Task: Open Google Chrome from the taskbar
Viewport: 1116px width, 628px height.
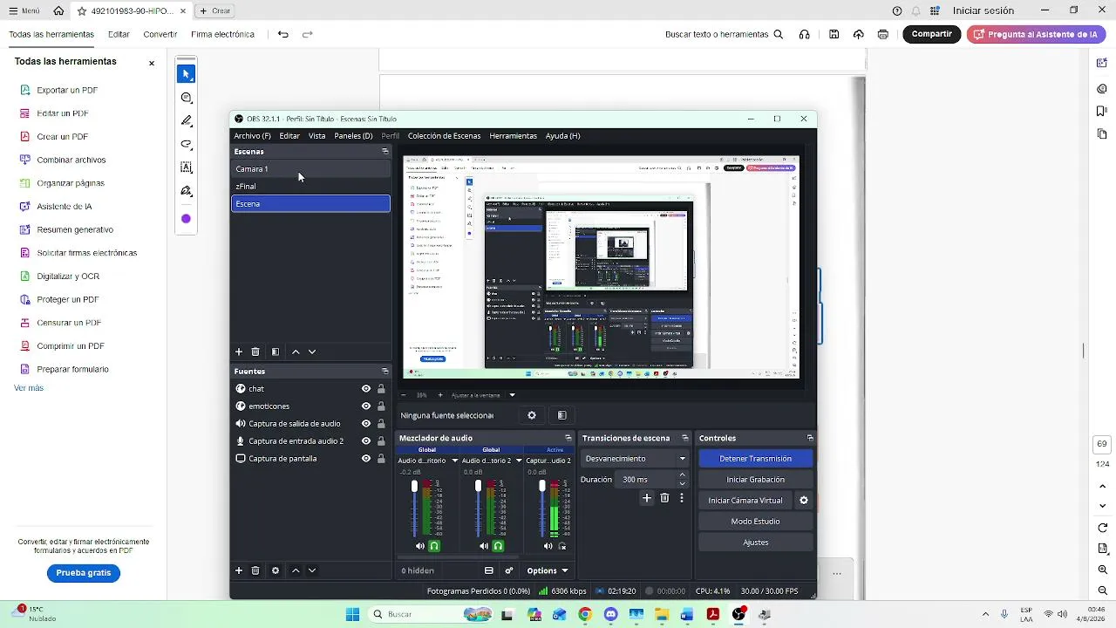Action: point(585,614)
